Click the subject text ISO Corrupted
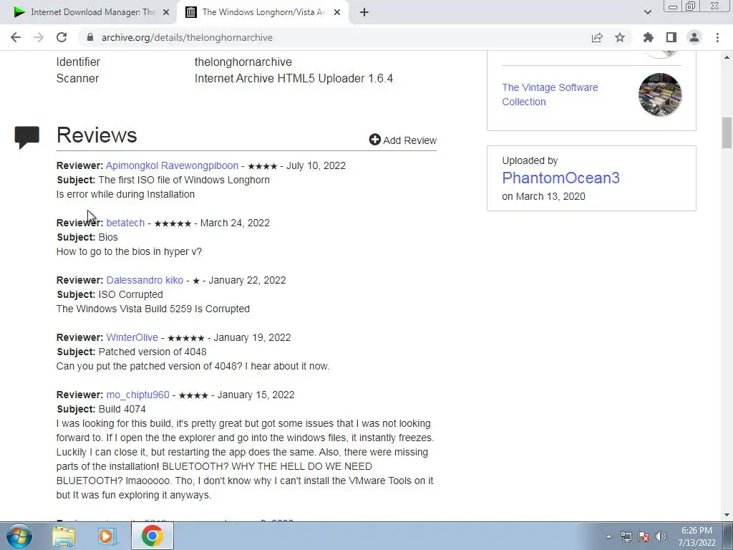This screenshot has height=550, width=733. pyautogui.click(x=131, y=294)
